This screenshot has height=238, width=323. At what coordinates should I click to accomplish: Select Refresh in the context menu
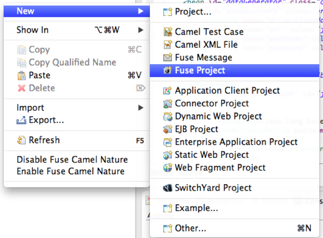[x=77, y=140]
